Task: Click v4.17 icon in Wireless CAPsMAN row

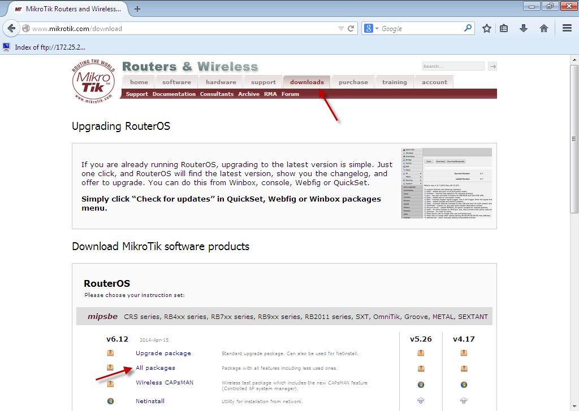Action: pyautogui.click(x=464, y=385)
